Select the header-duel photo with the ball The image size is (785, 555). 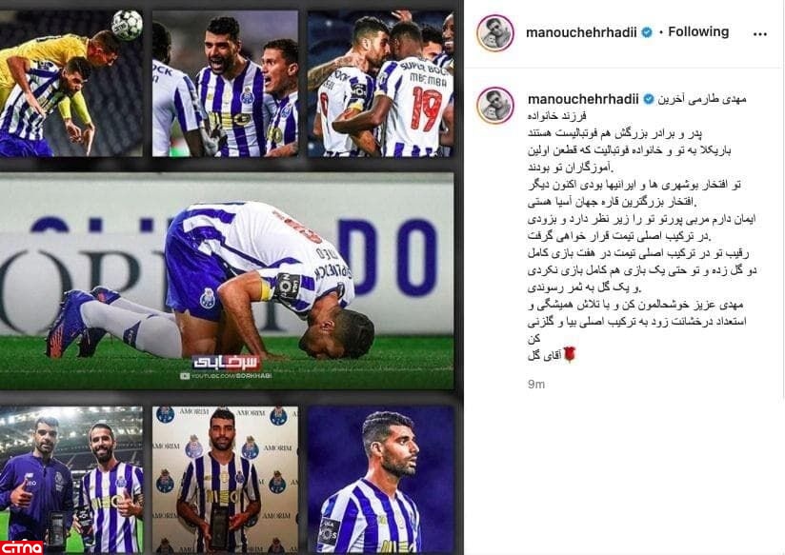tap(71, 84)
